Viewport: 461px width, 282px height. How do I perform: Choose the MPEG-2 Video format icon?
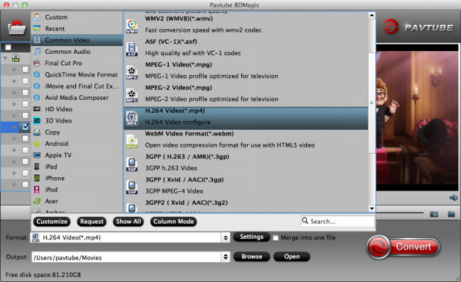tap(132, 95)
